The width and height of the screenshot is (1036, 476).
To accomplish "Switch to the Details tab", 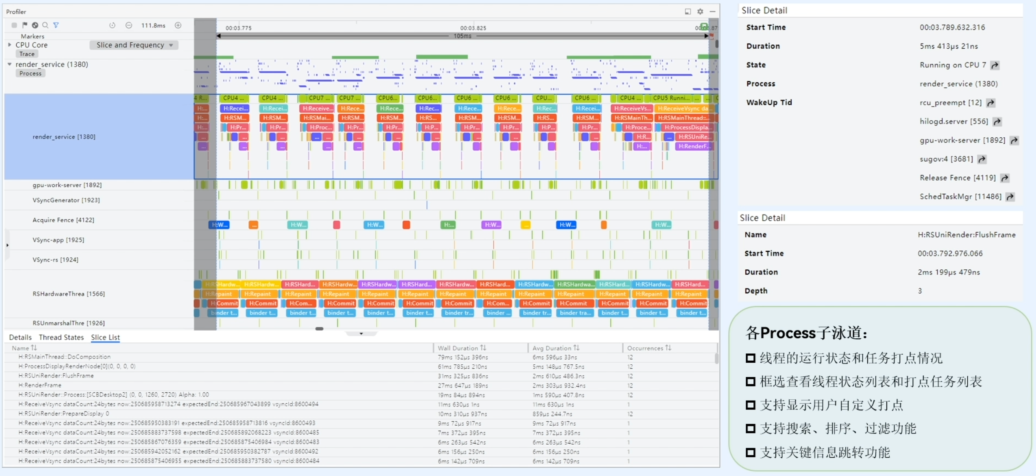I will pyautogui.click(x=20, y=337).
